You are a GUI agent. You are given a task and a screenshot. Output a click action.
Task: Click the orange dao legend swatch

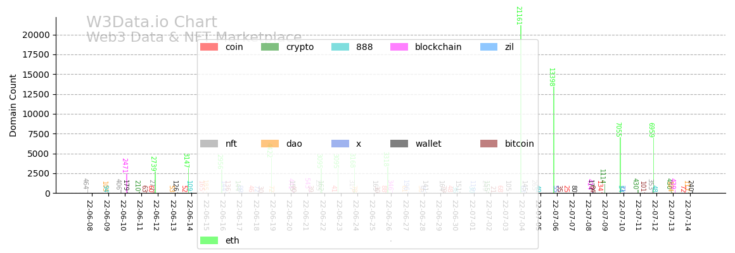[270, 144]
